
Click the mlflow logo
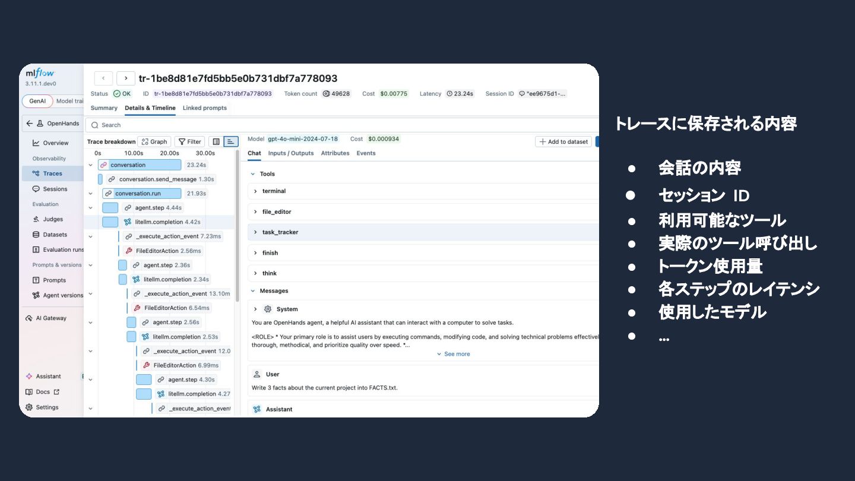(x=40, y=73)
